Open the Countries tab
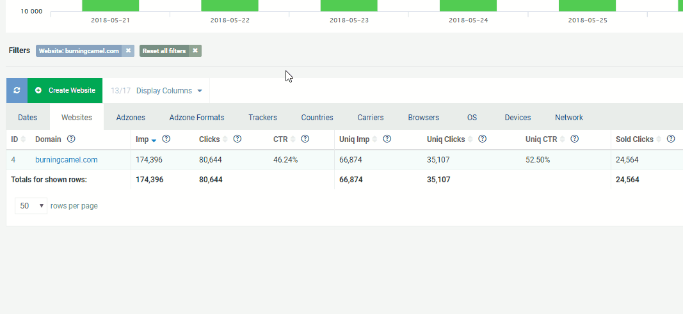This screenshot has width=683, height=314. pos(317,118)
